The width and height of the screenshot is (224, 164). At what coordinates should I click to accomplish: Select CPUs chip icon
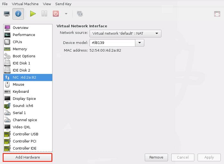tap(7, 42)
